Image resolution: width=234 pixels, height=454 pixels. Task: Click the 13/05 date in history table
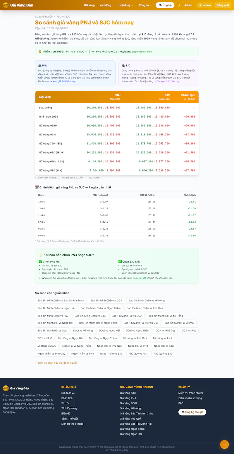(42, 202)
